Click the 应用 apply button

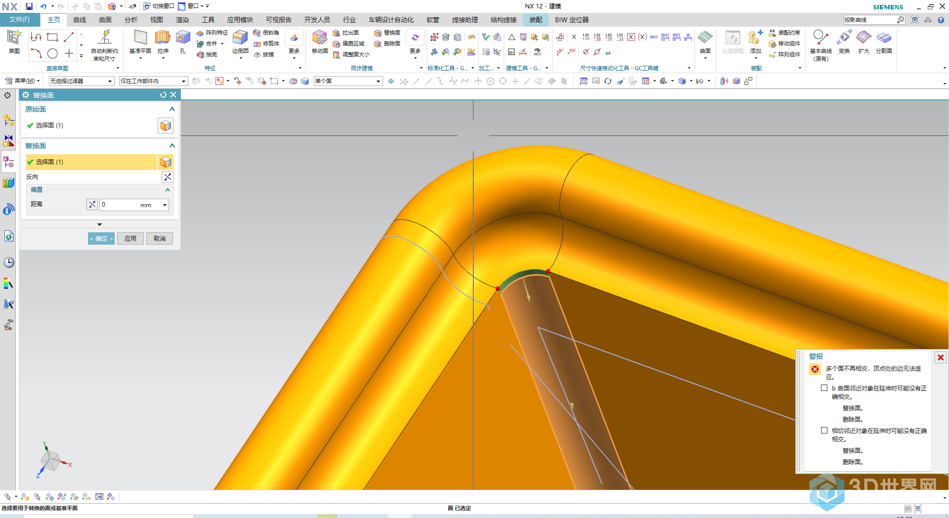[130, 239]
